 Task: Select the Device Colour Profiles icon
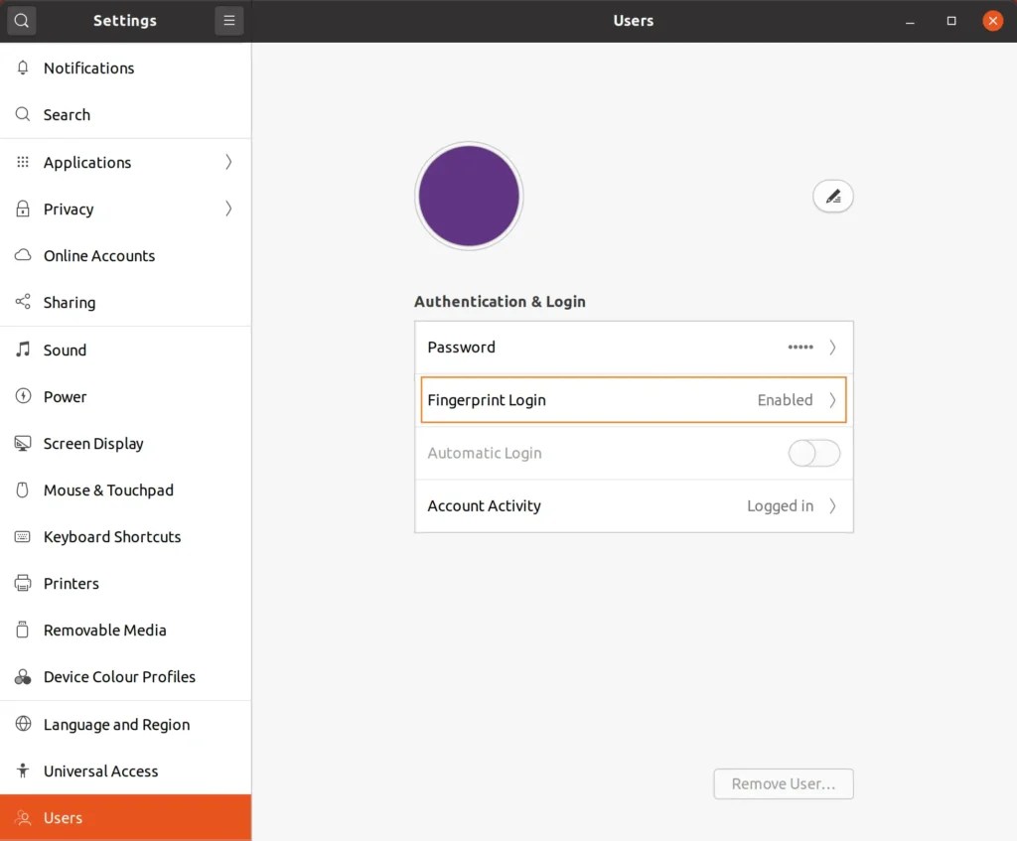point(22,676)
